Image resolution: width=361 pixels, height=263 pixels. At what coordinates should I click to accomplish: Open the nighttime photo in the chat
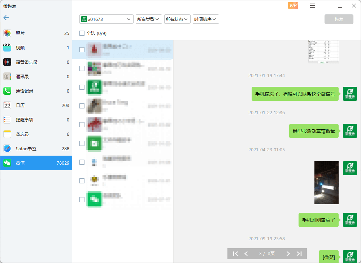[x=326, y=182]
